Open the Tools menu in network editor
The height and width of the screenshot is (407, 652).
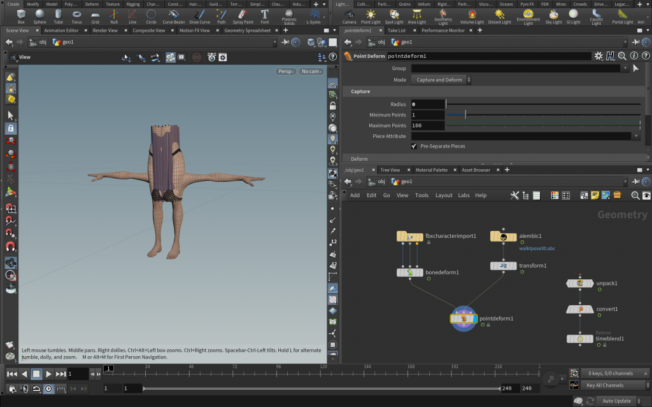(422, 195)
